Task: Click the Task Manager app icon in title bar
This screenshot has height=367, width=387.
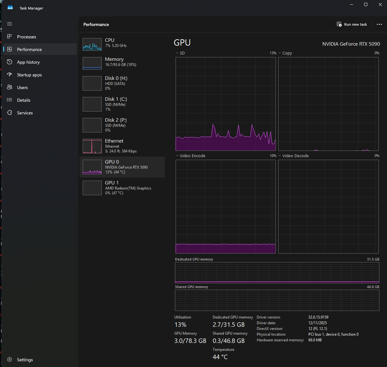Action: pos(10,8)
